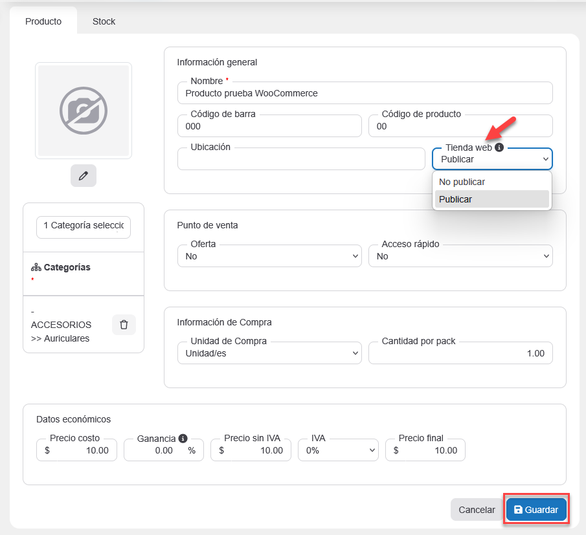Open the Unidad de Compra dropdown

click(269, 353)
